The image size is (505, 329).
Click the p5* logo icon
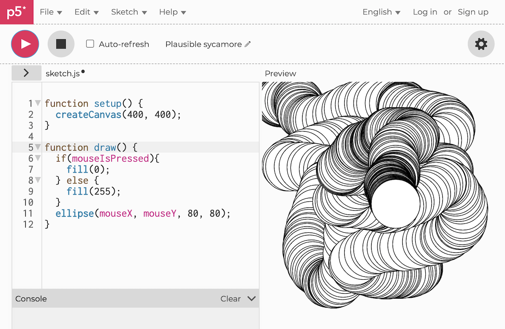(16, 12)
